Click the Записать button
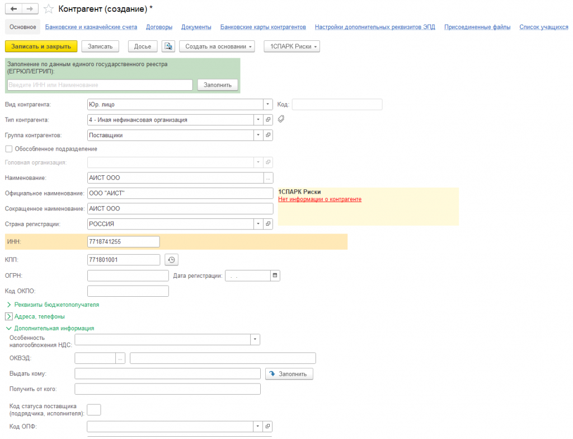This screenshot has width=573, height=439. (100, 46)
